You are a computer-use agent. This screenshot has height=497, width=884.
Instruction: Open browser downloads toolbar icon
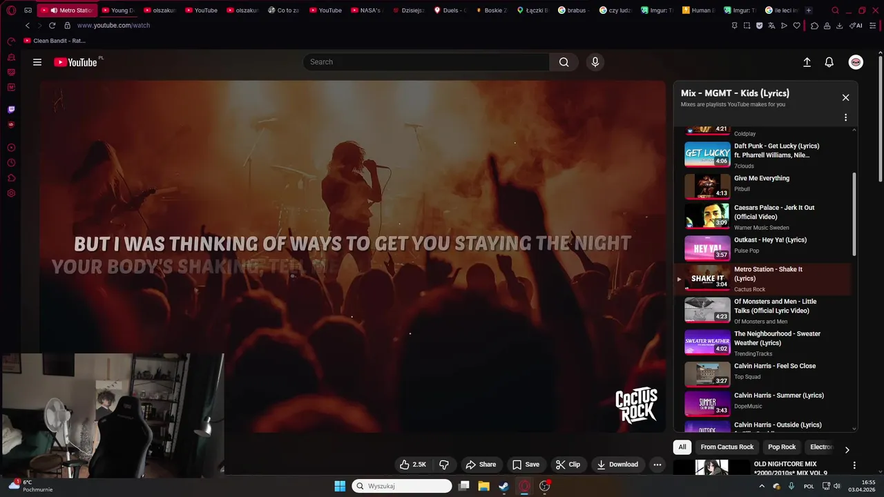pyautogui.click(x=839, y=26)
